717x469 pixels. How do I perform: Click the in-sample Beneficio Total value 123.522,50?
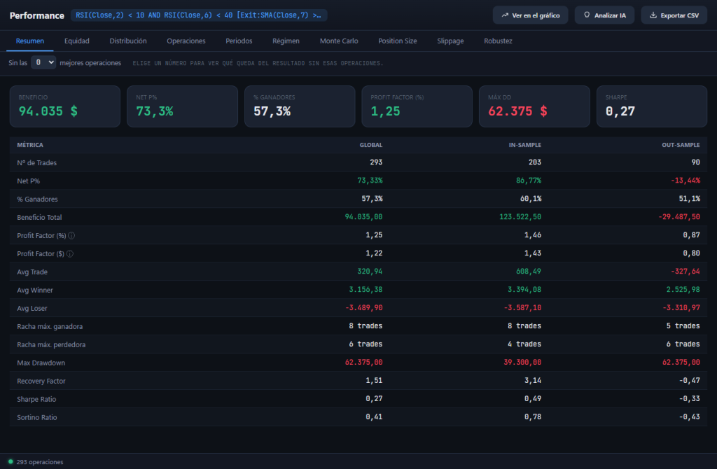click(520, 217)
